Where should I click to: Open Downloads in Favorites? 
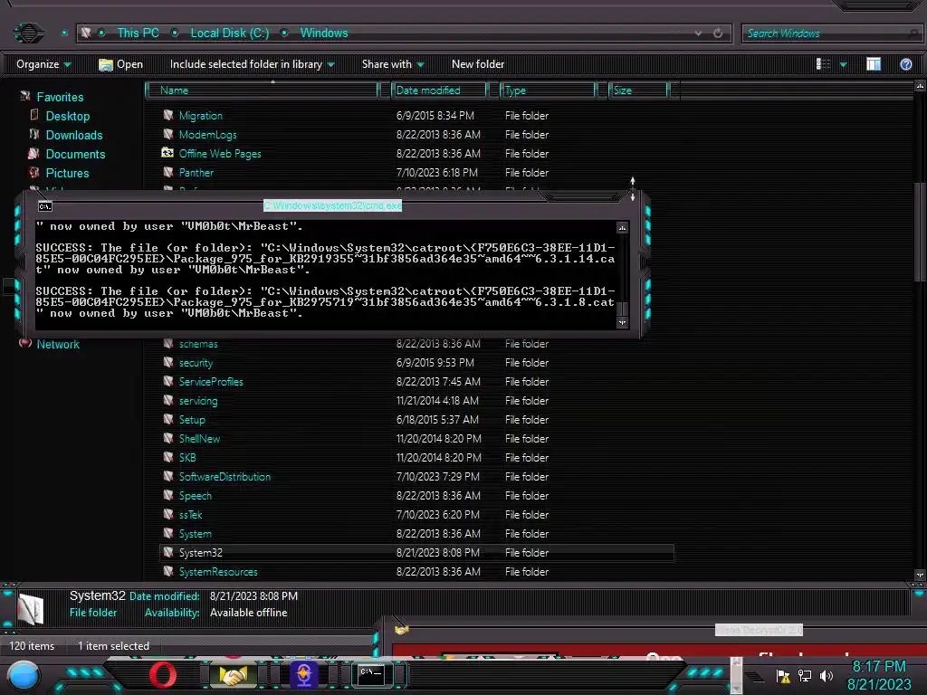(x=74, y=136)
